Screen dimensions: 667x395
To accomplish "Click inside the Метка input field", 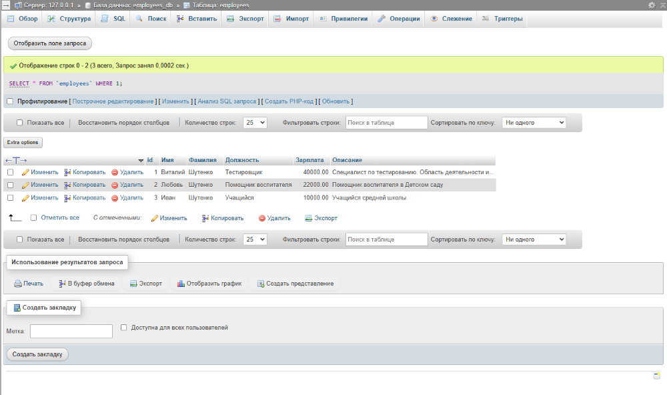I will point(71,330).
